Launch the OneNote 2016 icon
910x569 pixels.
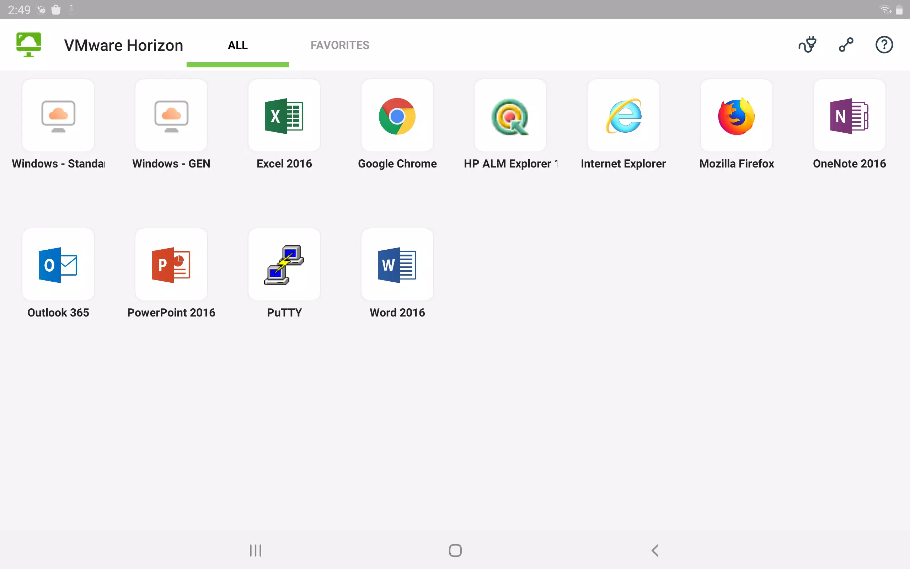(x=850, y=116)
